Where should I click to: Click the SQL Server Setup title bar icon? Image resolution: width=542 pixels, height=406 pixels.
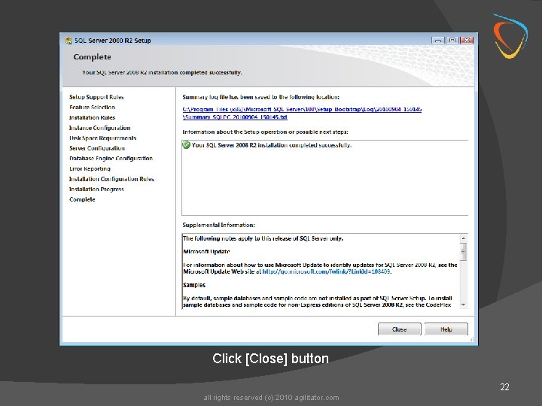[68, 41]
